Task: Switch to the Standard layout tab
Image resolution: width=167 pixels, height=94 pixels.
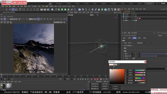Action: click(x=59, y=3)
